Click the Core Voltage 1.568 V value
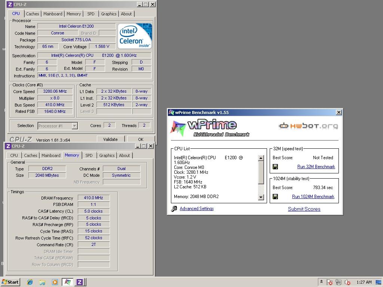The height and width of the screenshot is (287, 383). point(102,46)
